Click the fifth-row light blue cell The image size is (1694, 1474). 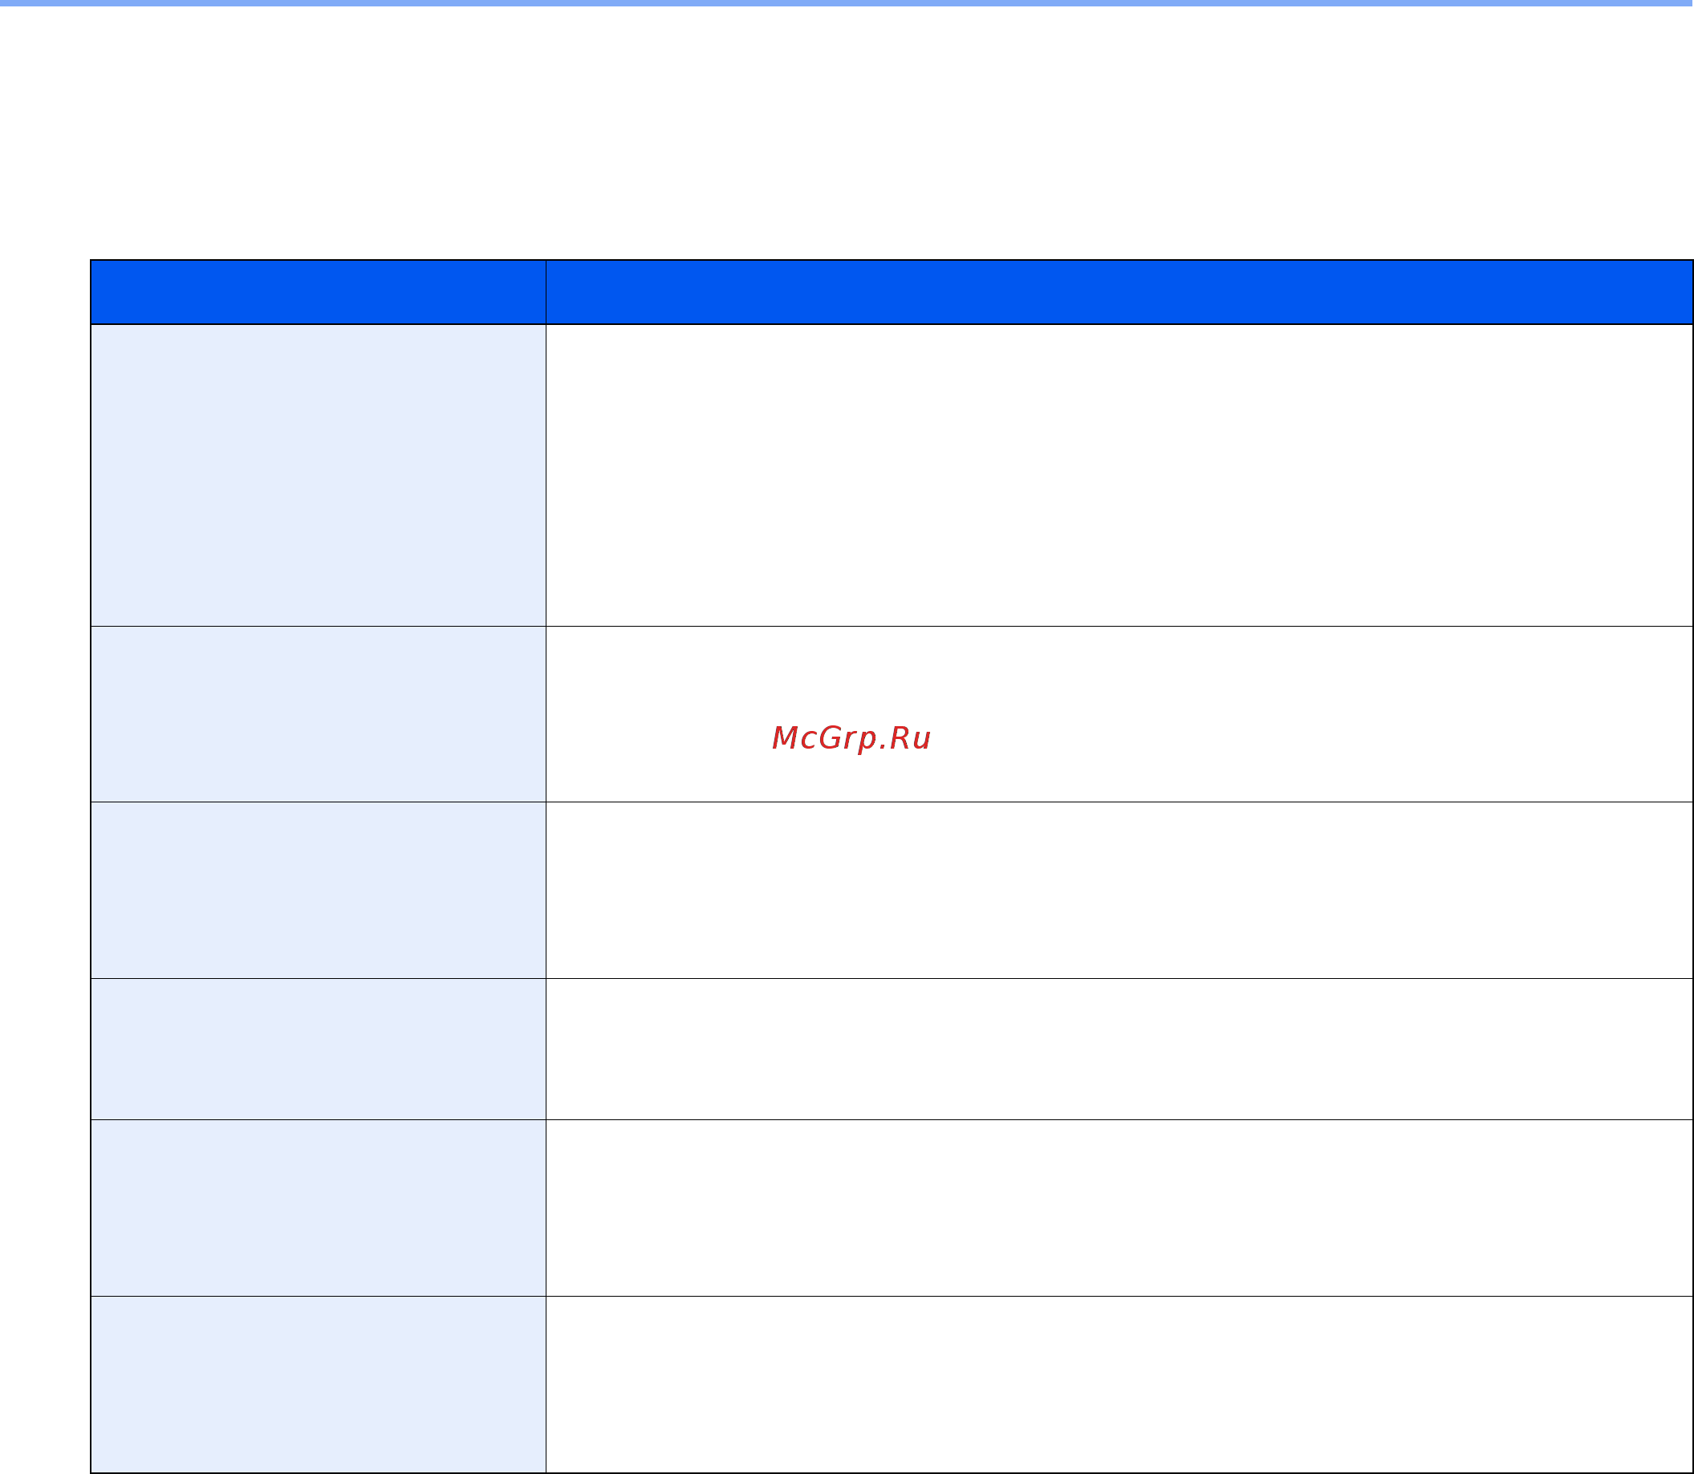pos(318,1208)
